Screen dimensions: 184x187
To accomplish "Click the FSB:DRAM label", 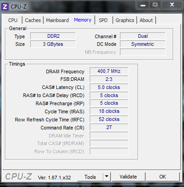I will pos(72,79).
